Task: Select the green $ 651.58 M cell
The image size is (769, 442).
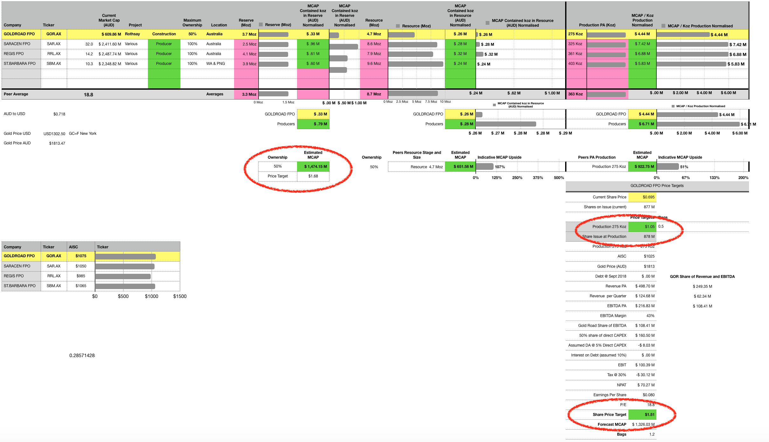Action: point(460,167)
